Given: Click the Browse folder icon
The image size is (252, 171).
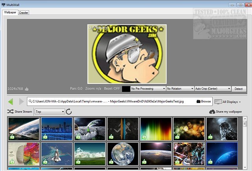Looking at the screenshot, I should 198,101.
